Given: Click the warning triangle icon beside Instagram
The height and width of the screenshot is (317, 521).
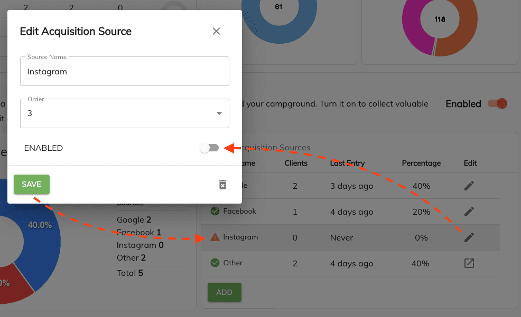Looking at the screenshot, I should pos(215,237).
